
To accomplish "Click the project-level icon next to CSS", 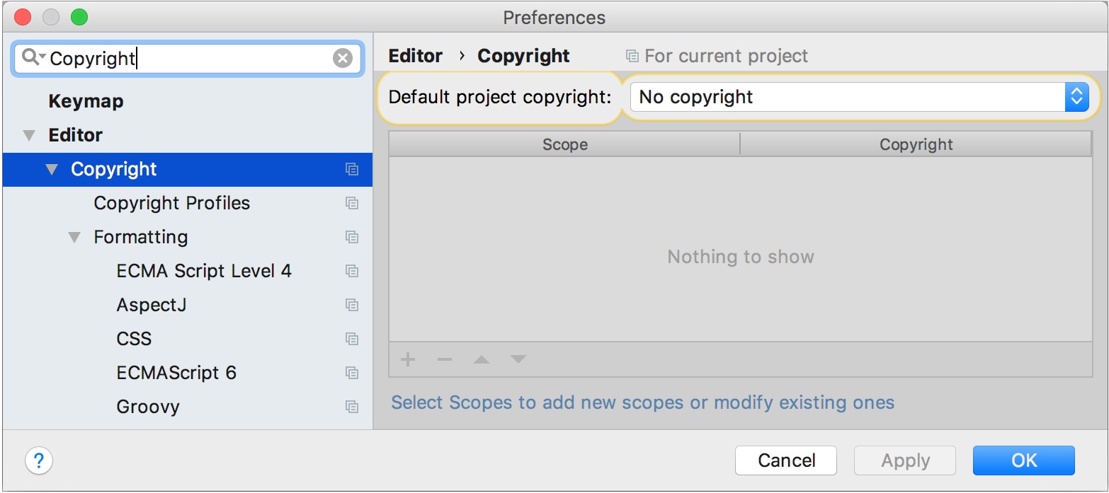I will (352, 339).
